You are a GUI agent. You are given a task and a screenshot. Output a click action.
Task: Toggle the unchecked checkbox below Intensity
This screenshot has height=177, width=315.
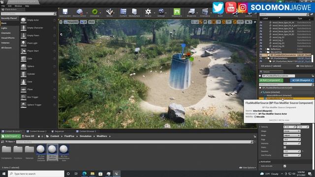[284, 147]
